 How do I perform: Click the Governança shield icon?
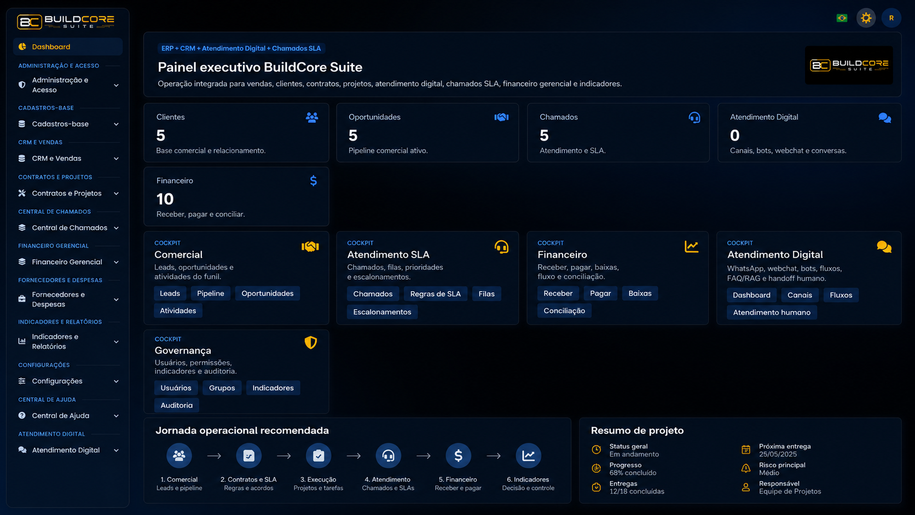(310, 343)
